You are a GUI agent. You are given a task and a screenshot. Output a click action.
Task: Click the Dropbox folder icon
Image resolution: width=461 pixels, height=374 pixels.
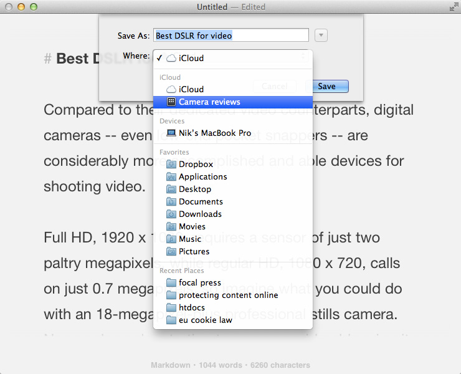(171, 164)
